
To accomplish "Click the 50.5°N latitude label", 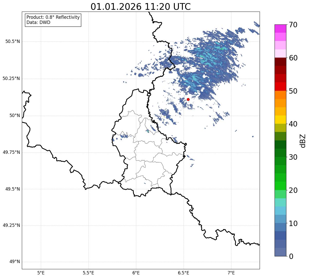I will 13,41.
